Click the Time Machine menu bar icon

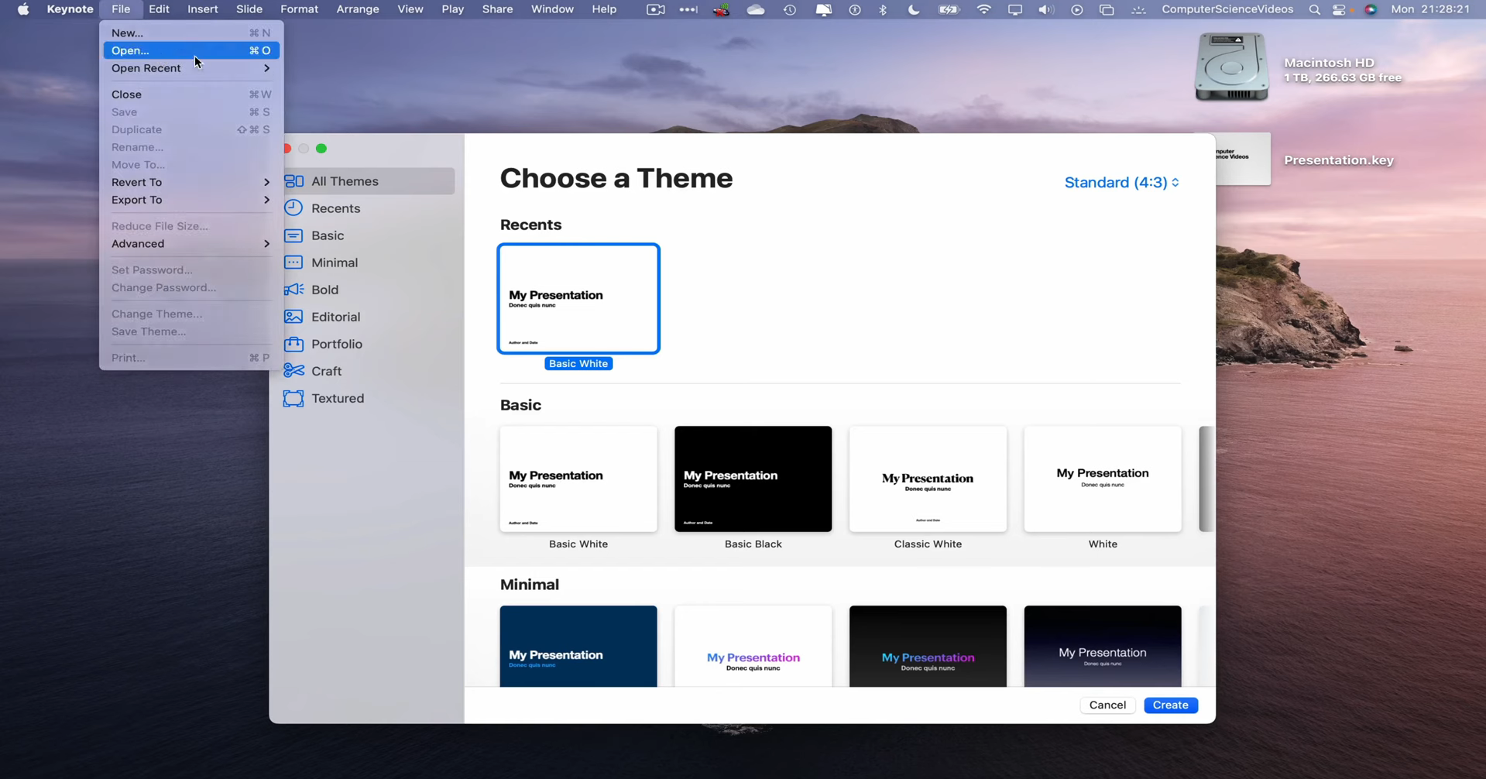coord(790,9)
